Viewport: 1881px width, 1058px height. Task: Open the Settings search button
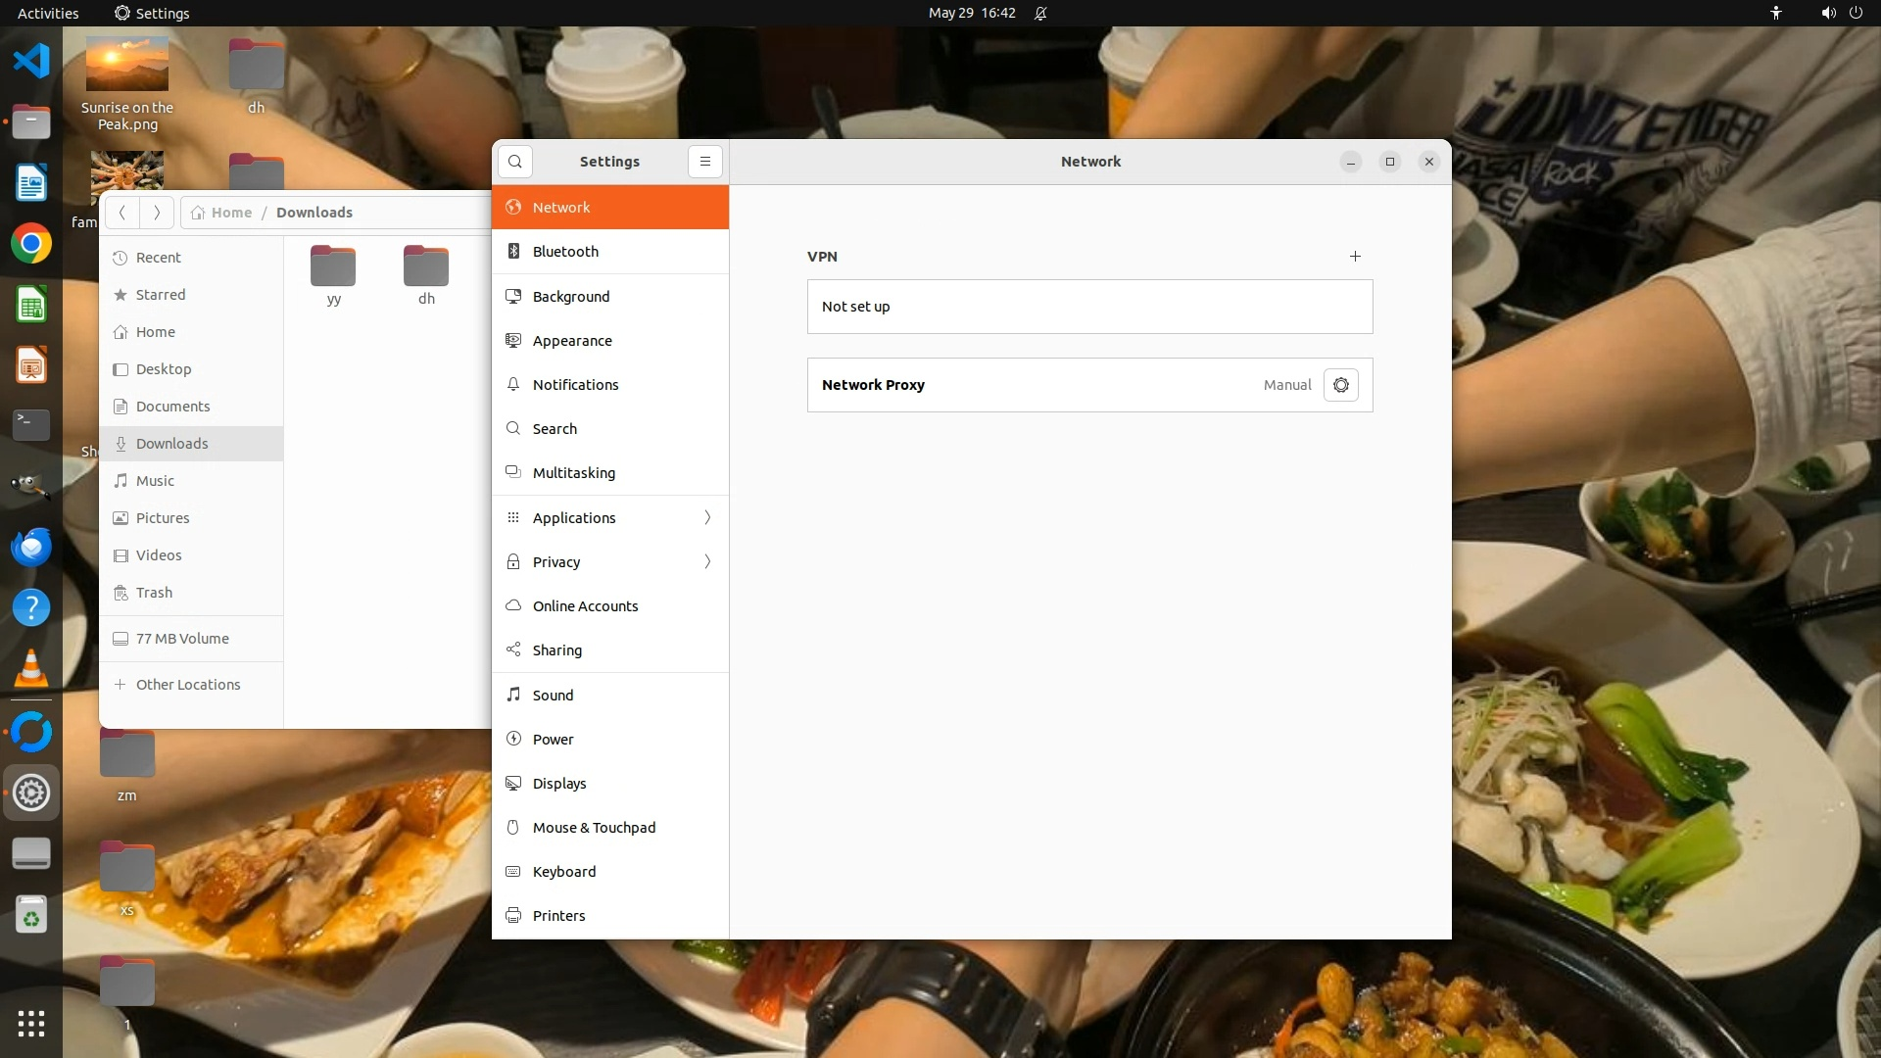515,162
